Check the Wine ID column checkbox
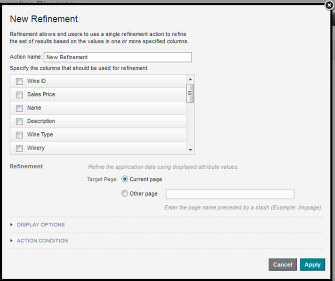 coord(19,81)
